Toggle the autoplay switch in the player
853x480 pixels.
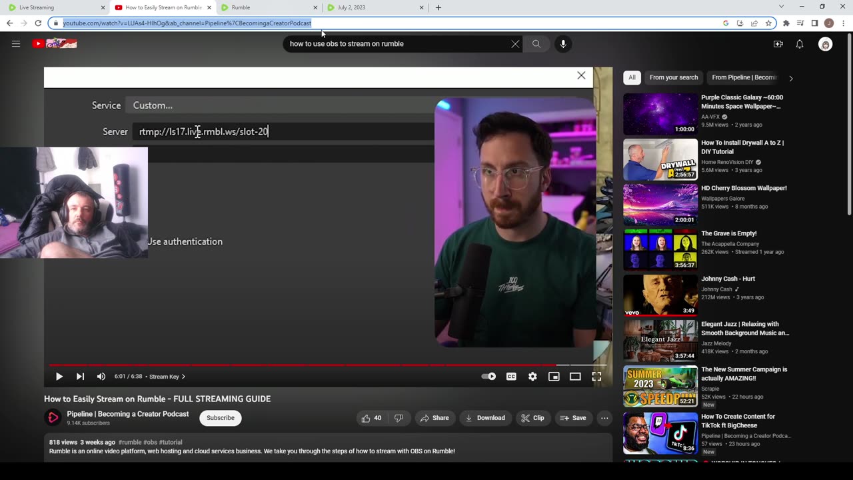click(489, 377)
